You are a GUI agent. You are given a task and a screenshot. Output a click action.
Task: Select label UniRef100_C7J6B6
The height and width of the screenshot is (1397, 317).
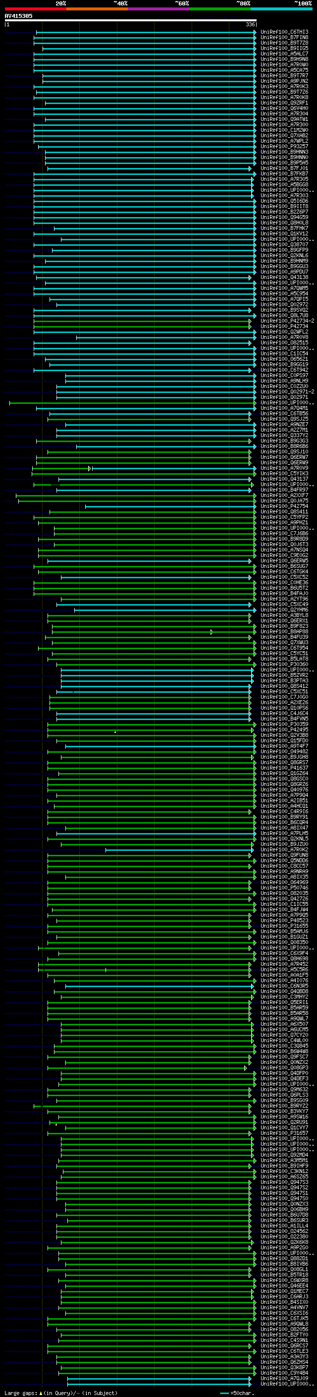(284, 533)
